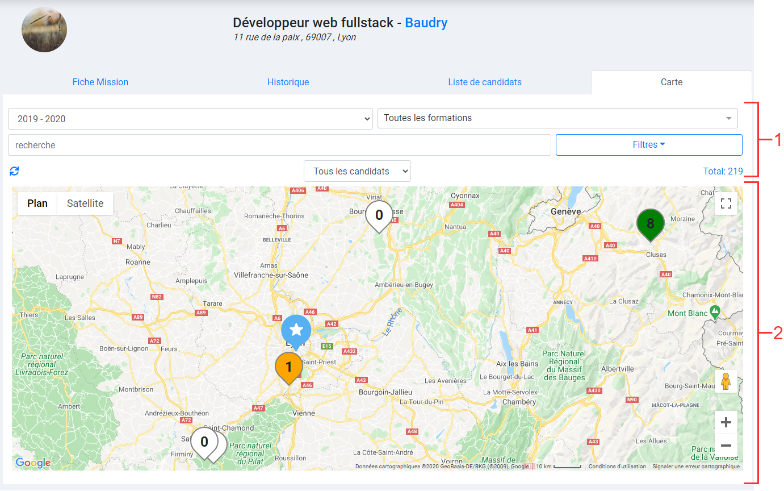
Task: Click the Google logo on the map
Action: (x=33, y=463)
